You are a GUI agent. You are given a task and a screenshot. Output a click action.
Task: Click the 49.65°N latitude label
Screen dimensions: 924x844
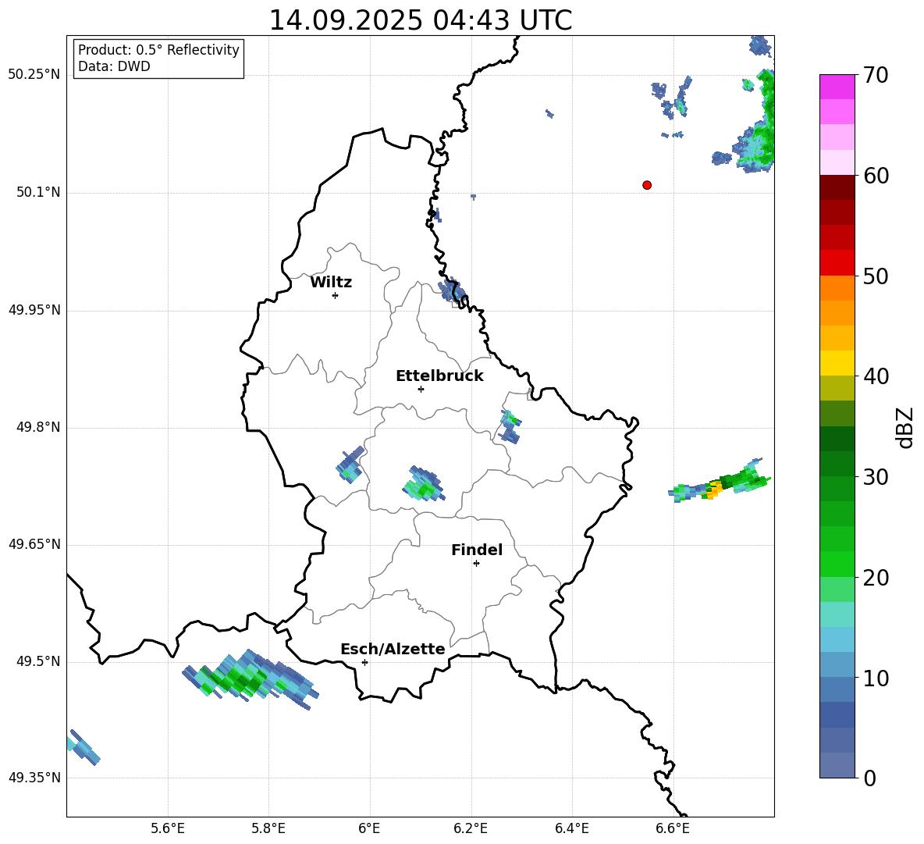click(x=34, y=544)
